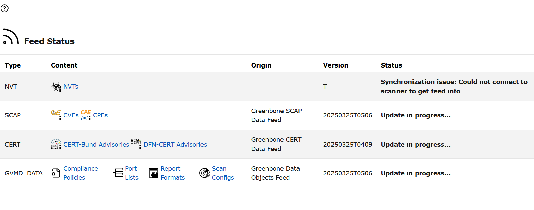
Task: Open Port Lists link
Action: [132, 173]
